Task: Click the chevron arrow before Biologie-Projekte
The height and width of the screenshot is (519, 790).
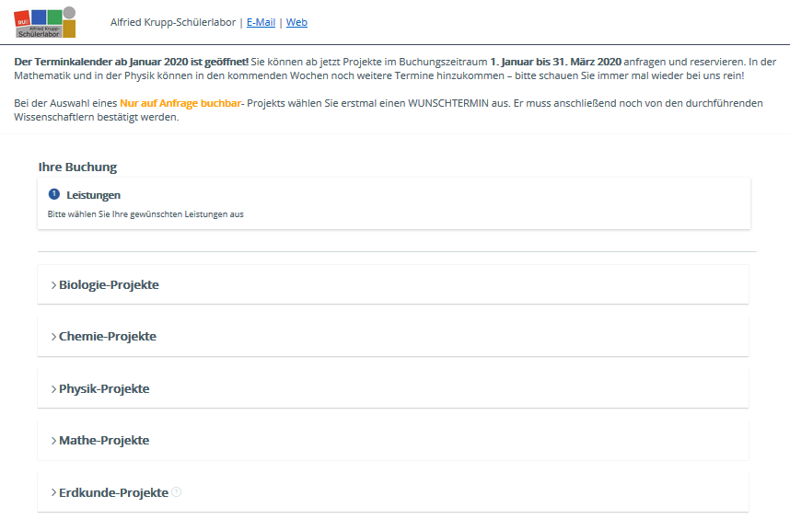Action: click(53, 285)
